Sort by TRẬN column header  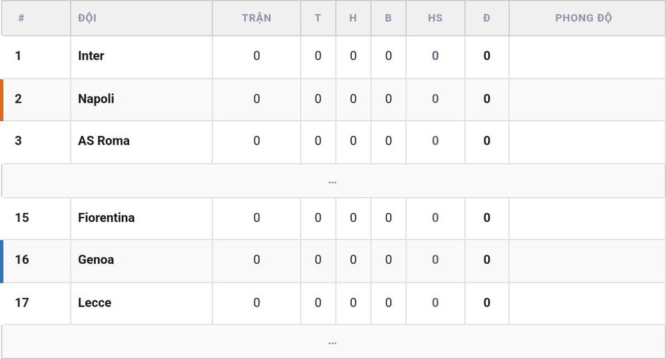[256, 18]
